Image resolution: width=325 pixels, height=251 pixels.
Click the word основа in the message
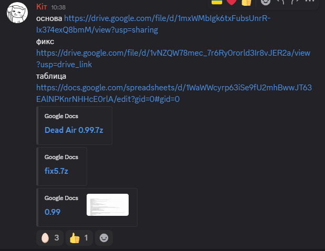49,18
